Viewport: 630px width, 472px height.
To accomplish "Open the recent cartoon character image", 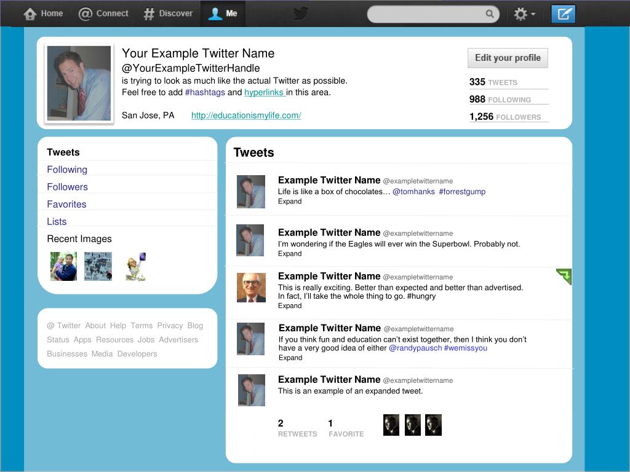I will [135, 267].
